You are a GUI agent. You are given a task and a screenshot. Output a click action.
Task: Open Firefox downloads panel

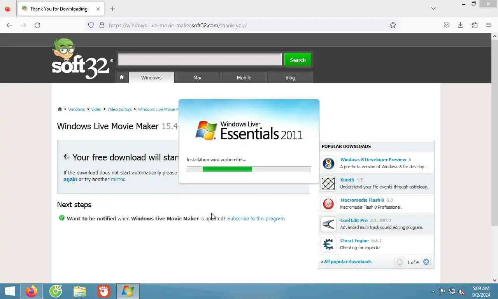[461, 25]
